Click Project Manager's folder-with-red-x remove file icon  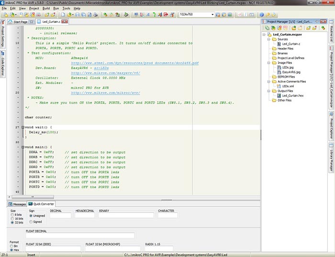click(x=314, y=28)
